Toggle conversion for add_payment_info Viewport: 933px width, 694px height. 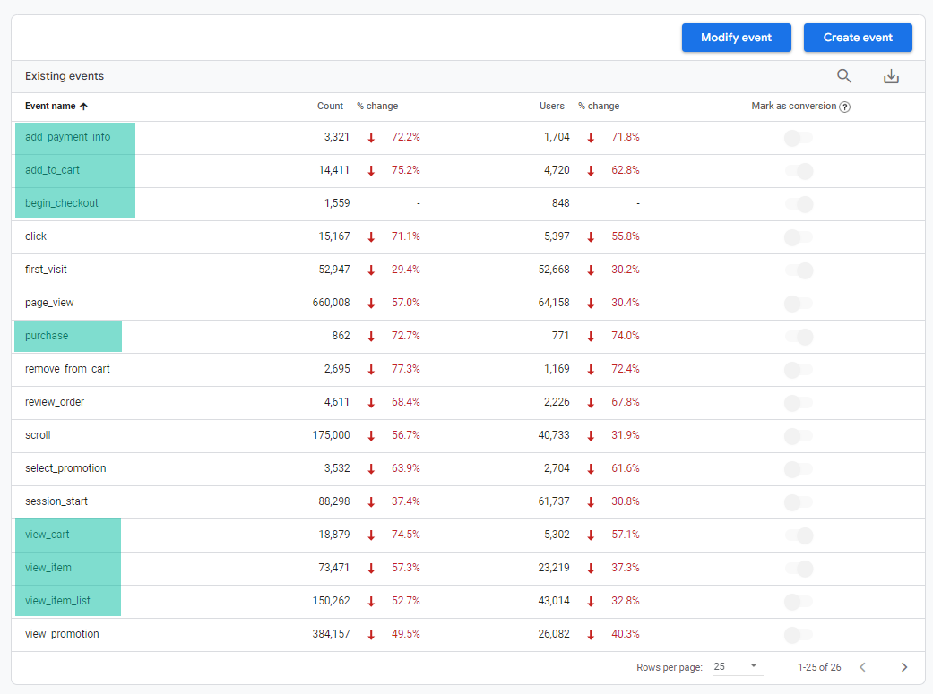(x=798, y=138)
